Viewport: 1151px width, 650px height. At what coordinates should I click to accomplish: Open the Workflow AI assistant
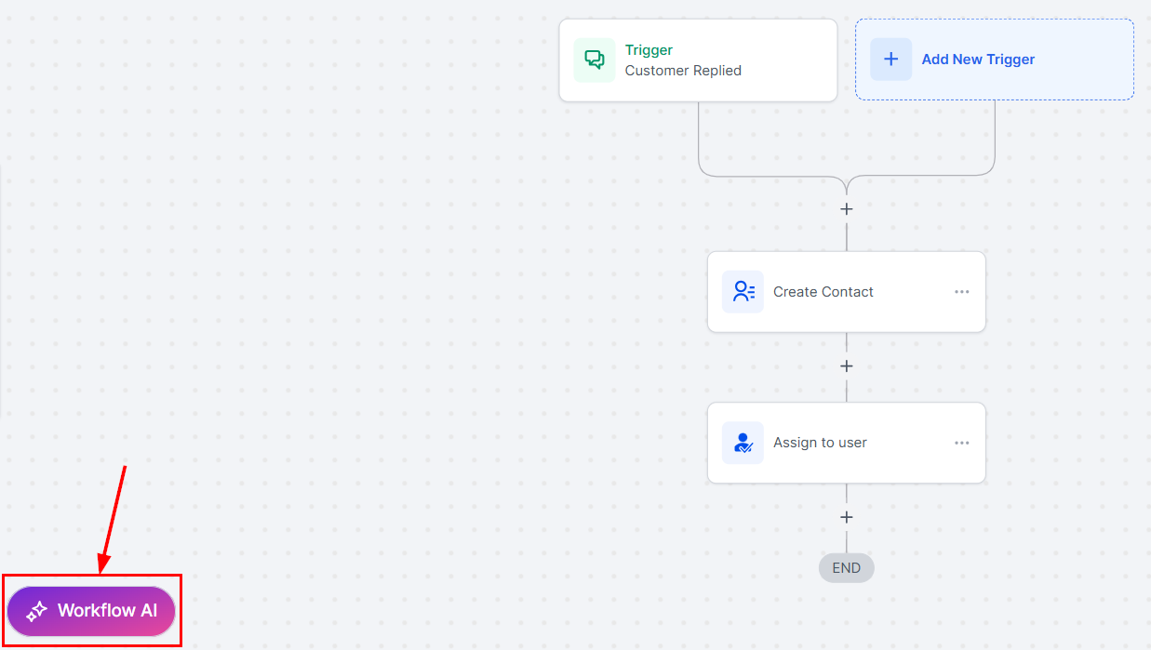pos(91,611)
